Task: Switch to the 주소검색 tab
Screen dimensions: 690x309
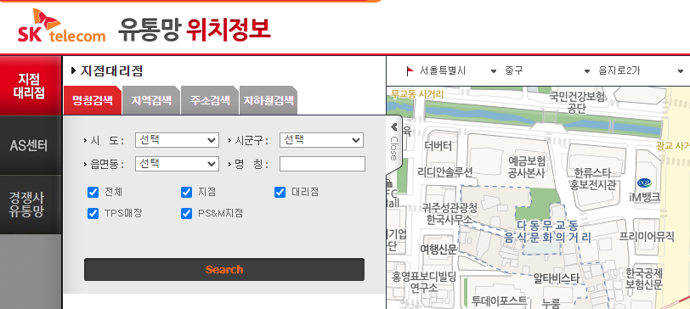Action: 209,100
